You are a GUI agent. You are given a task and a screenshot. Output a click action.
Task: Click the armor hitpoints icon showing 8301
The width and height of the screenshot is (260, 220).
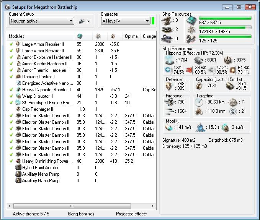tap(198, 60)
